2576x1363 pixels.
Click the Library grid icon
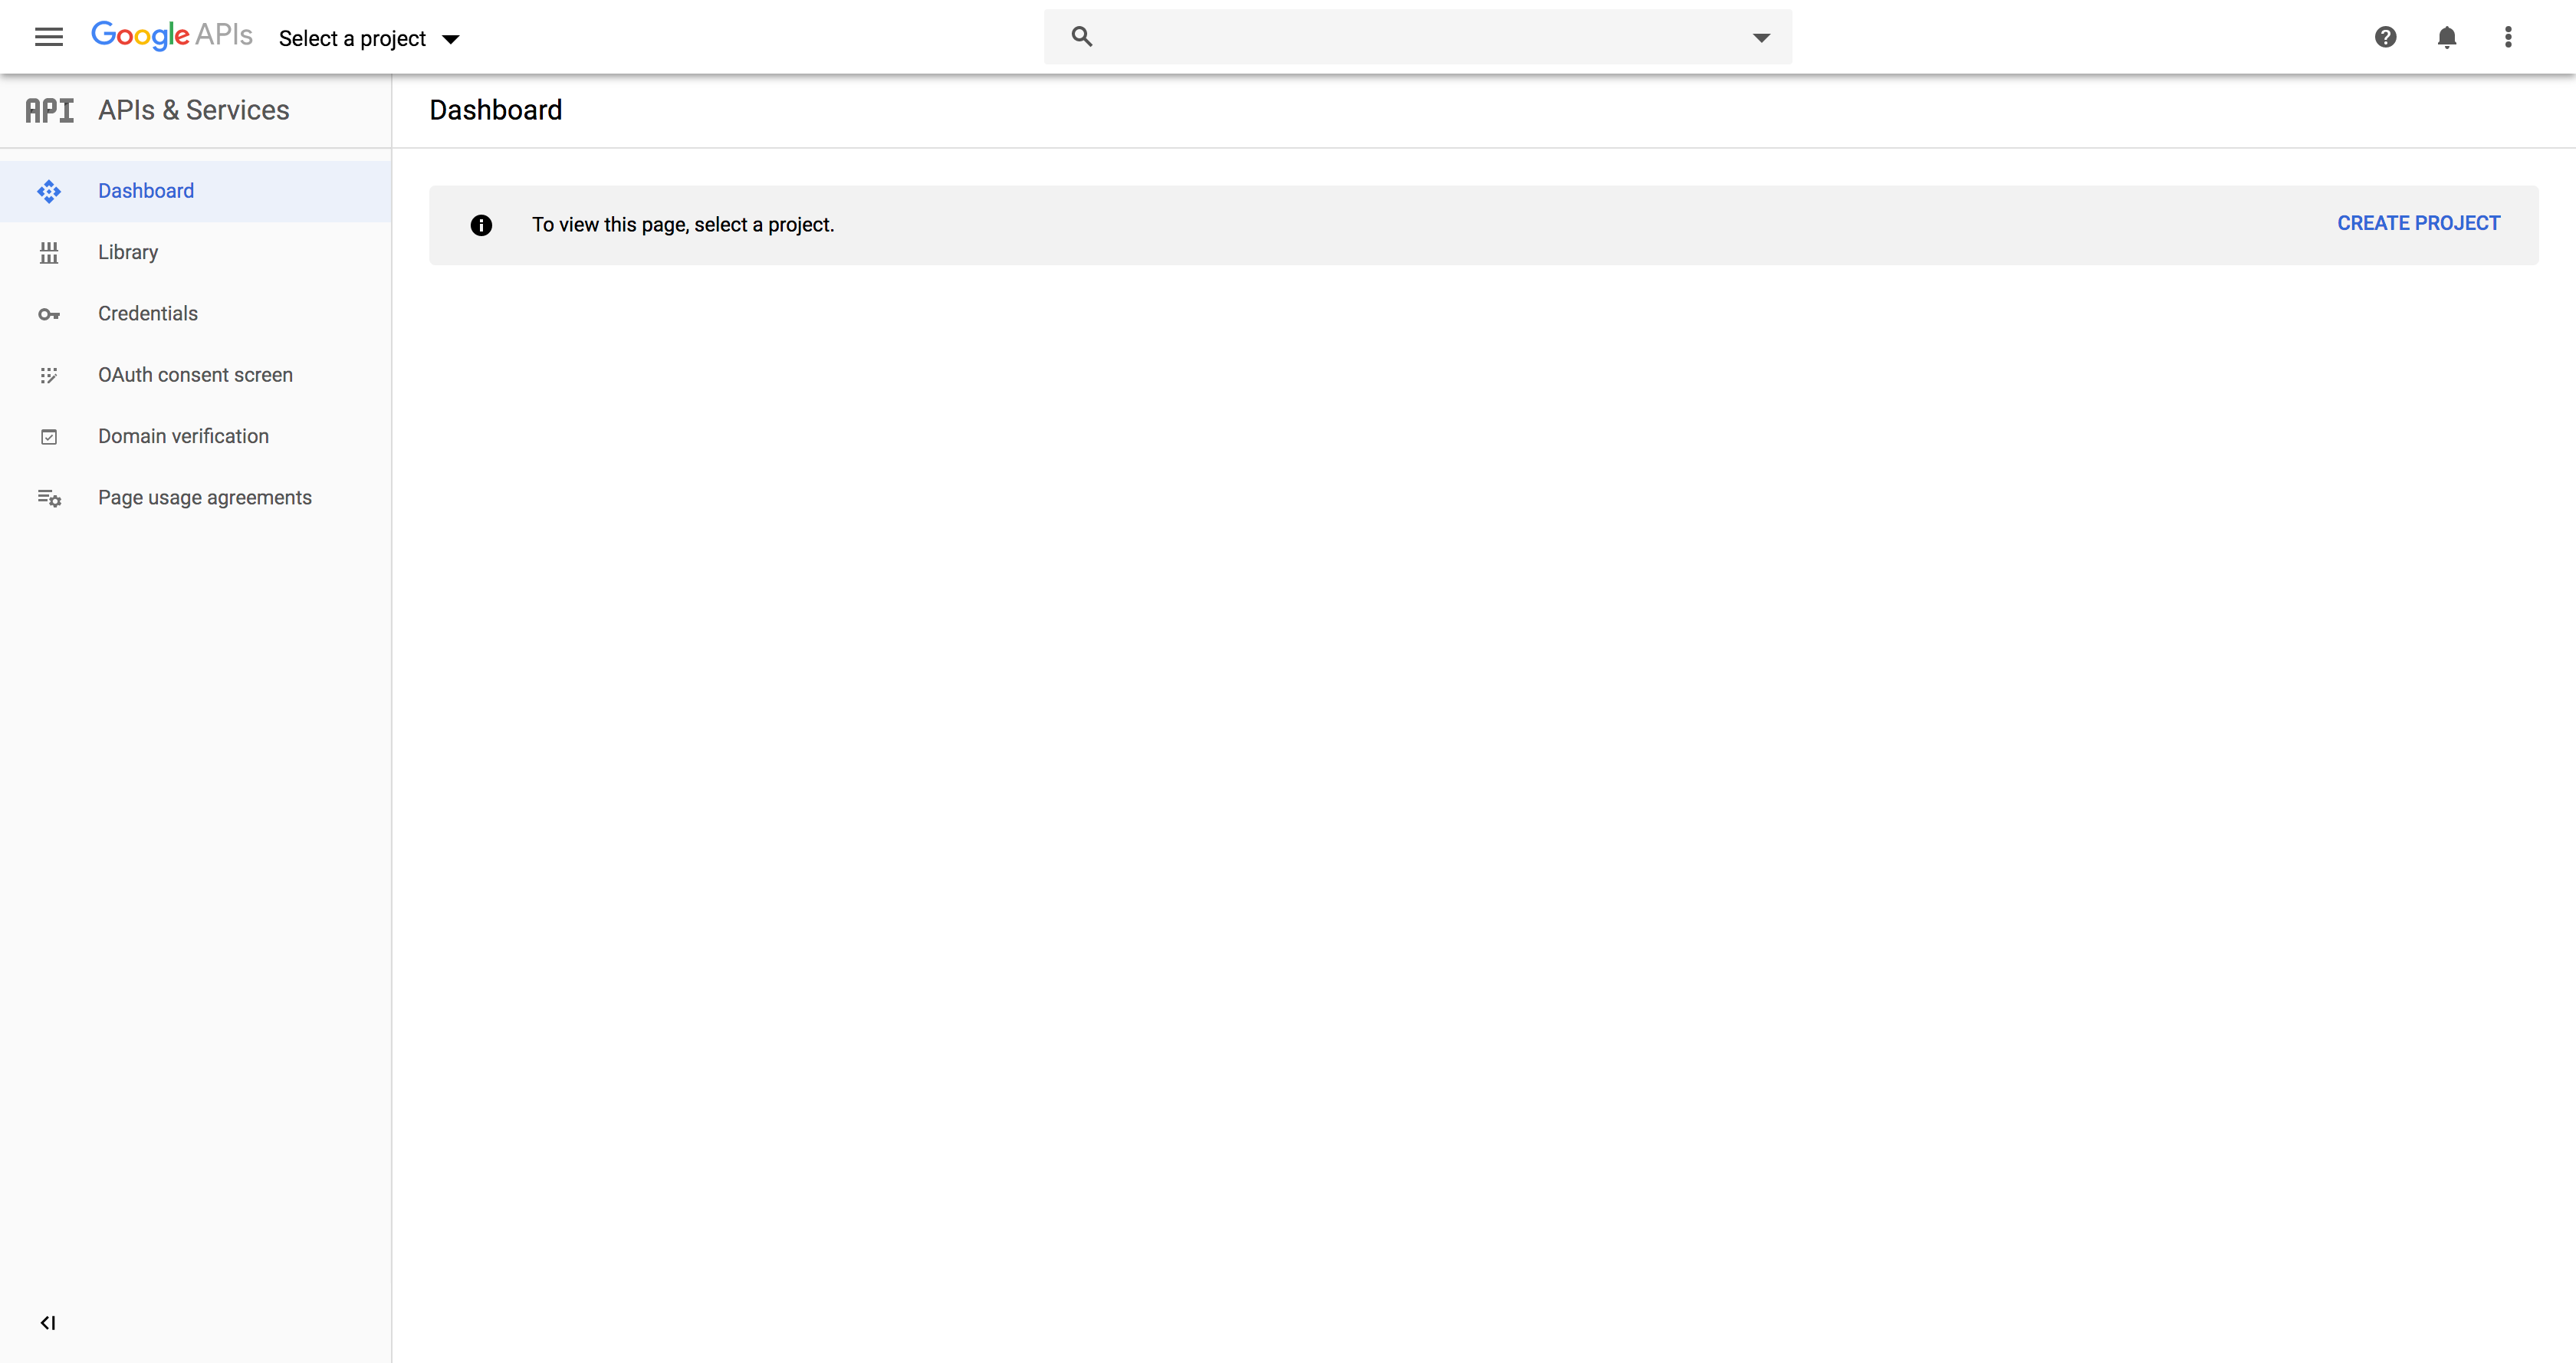(48, 253)
